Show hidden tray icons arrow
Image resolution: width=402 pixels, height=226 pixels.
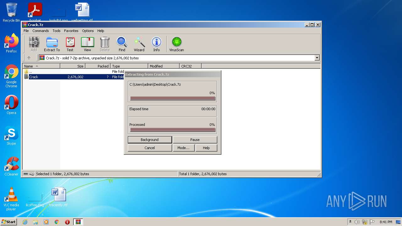click(350, 222)
